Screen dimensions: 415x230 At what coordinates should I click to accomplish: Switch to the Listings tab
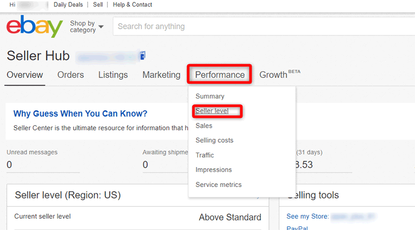(113, 75)
